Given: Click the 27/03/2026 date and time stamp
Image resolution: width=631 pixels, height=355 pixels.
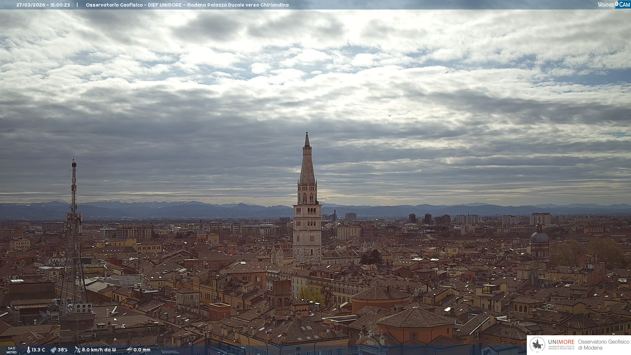Looking at the screenshot, I should [43, 5].
